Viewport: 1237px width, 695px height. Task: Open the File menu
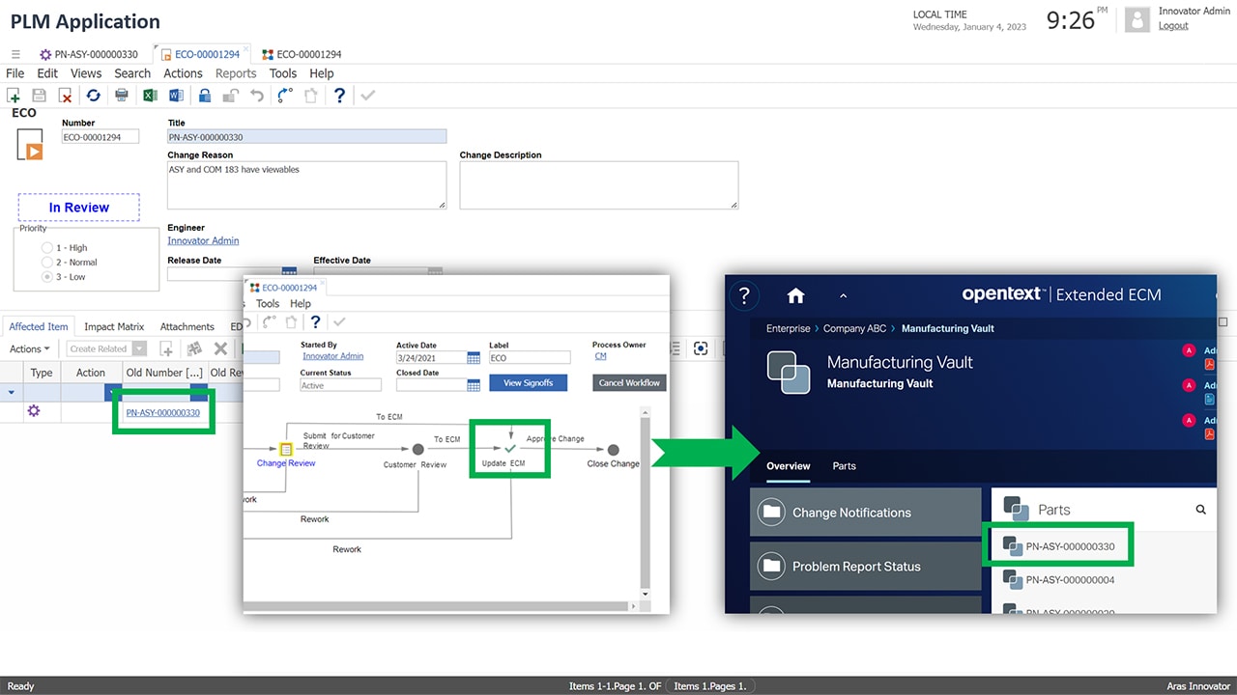pyautogui.click(x=15, y=73)
